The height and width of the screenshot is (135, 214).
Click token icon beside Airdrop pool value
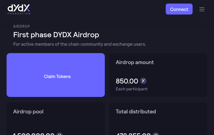point(60,134)
